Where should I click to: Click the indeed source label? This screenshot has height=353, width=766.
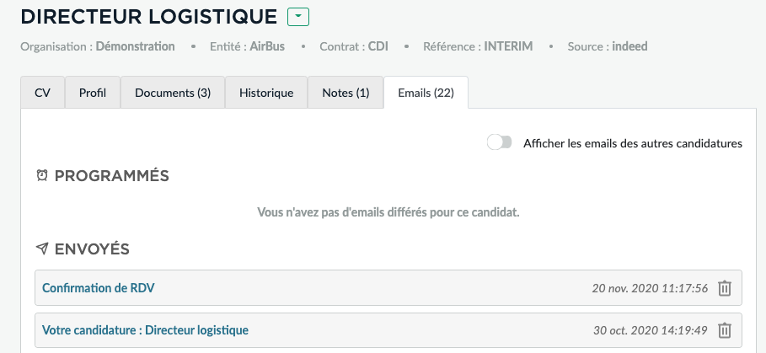[x=629, y=46]
